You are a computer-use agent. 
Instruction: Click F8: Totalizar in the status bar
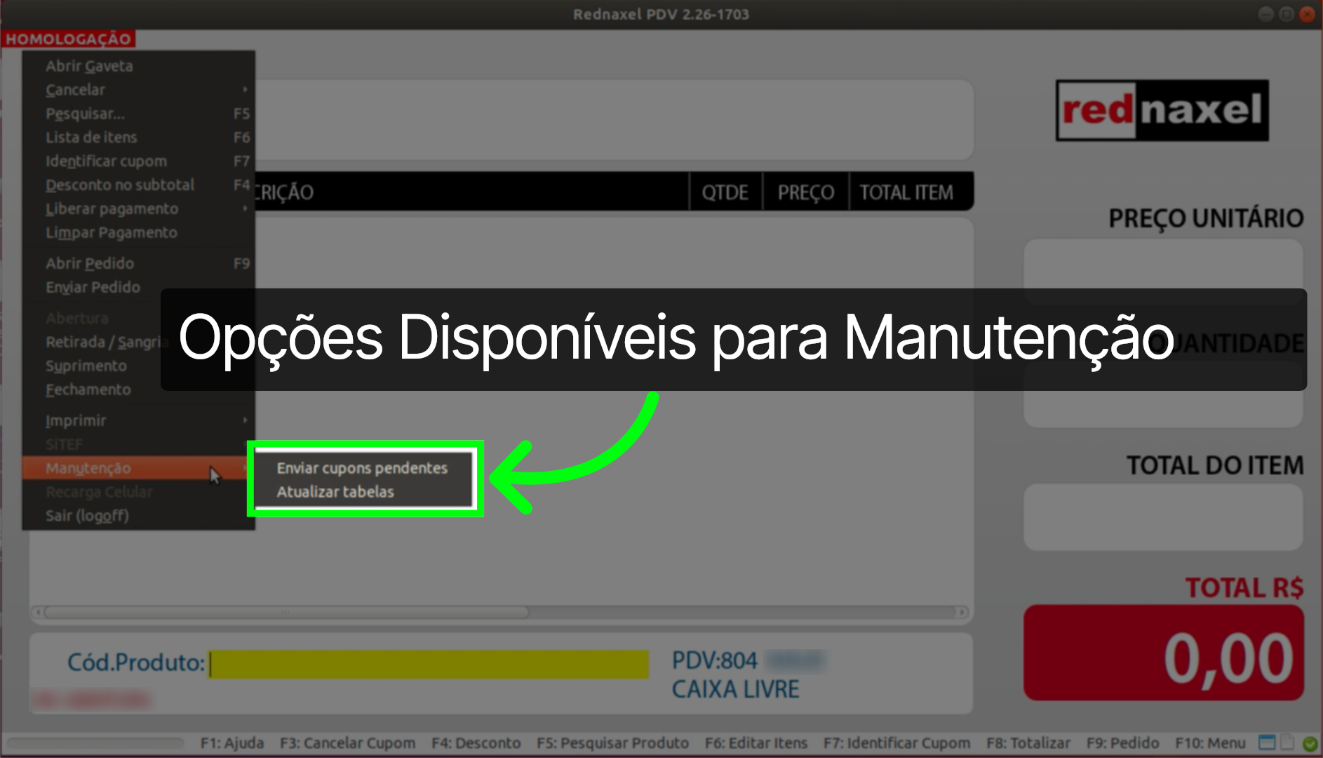(x=1029, y=743)
